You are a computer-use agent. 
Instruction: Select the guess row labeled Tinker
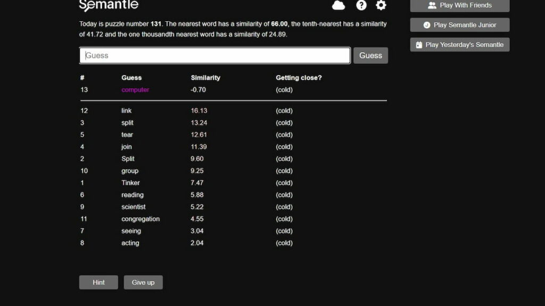point(130,183)
